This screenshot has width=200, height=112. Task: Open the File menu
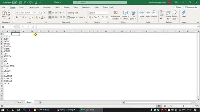[4, 7]
